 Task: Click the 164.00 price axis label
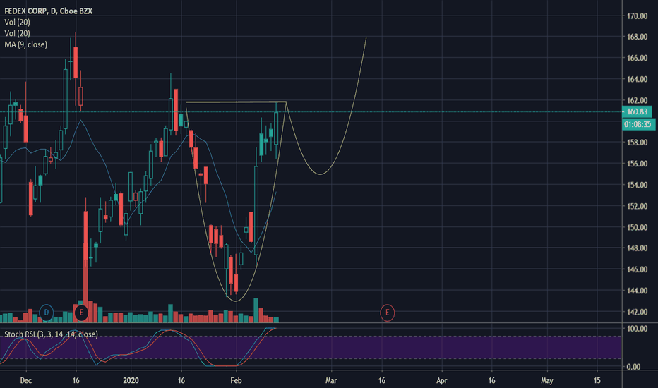click(x=637, y=79)
